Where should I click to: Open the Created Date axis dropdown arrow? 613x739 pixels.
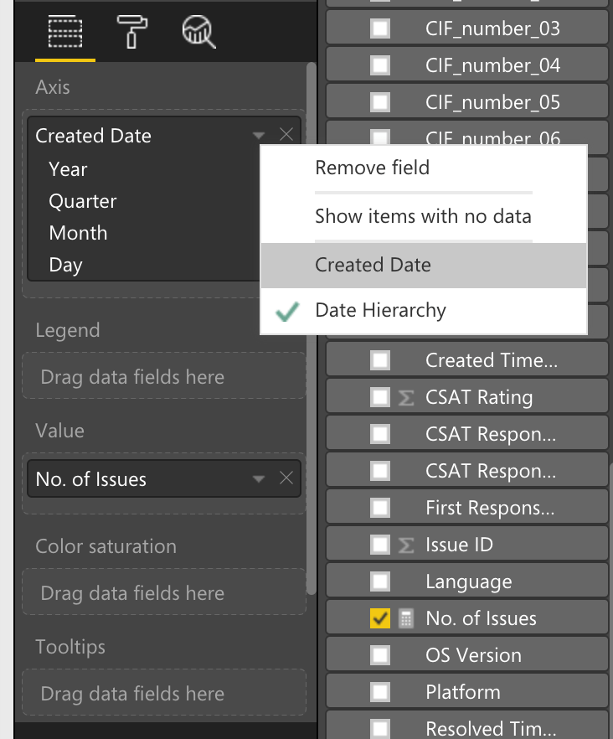pos(259,136)
